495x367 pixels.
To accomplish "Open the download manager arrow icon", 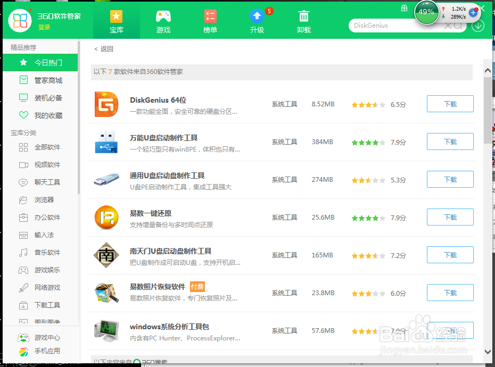I will tap(478, 26).
